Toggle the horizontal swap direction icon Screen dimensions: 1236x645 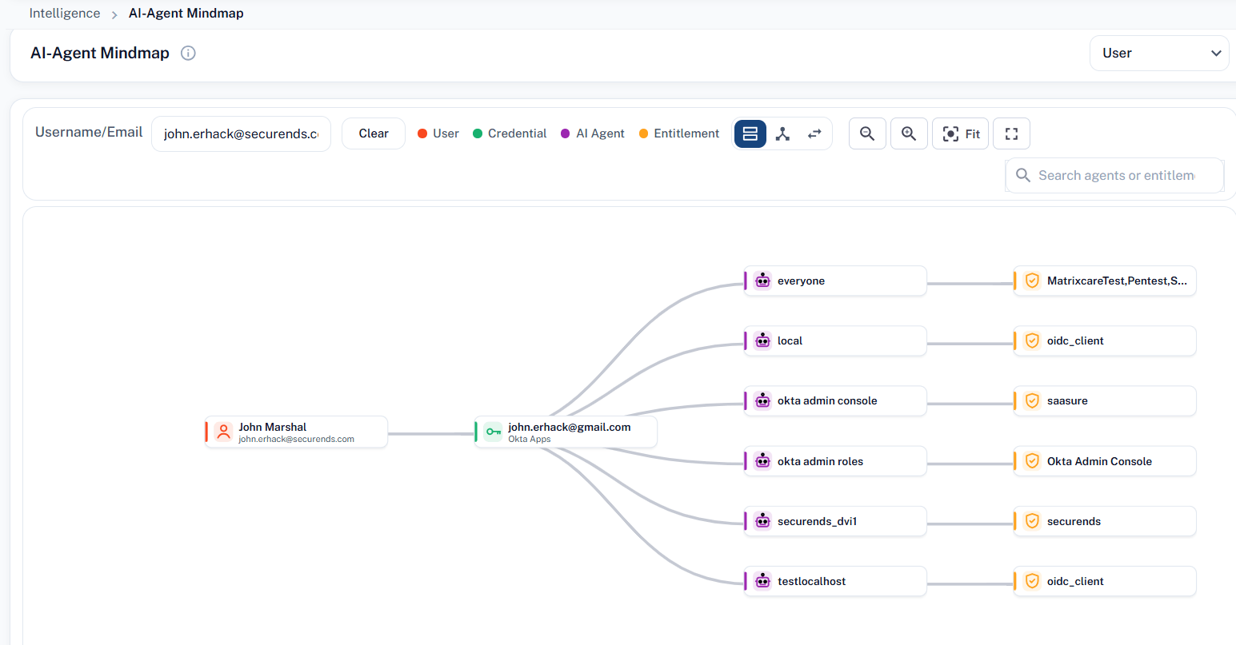814,134
